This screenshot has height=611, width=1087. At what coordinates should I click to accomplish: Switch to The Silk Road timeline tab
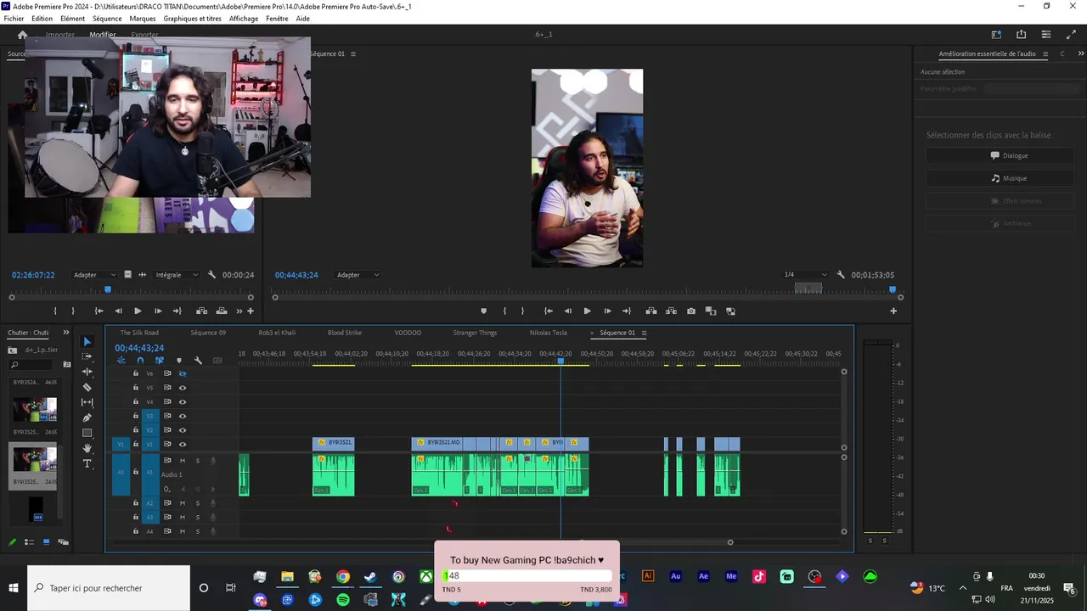[x=139, y=333]
